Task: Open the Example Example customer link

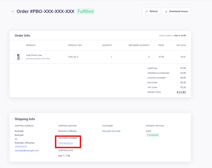Action: 111,131
